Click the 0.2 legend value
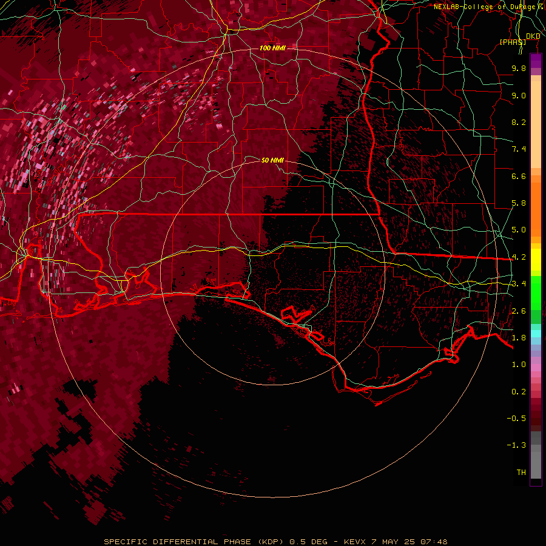546x546 pixels. (519, 392)
